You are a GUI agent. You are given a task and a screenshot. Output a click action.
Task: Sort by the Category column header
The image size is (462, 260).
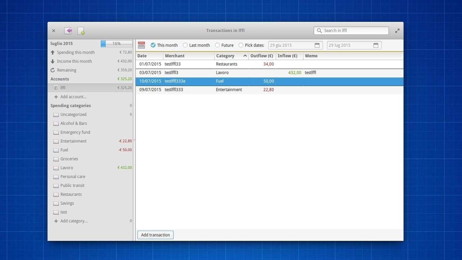click(225, 56)
